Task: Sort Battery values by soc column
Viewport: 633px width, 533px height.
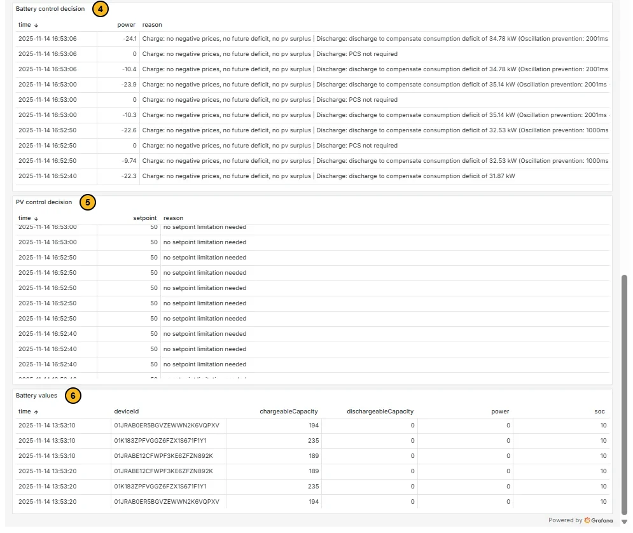Action: 599,411
